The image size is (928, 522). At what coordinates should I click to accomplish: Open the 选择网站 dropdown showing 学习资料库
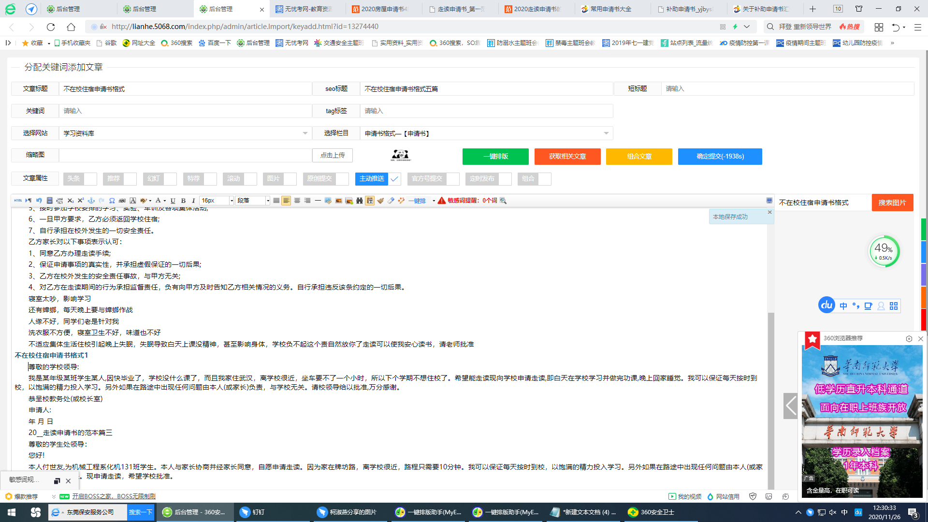pyautogui.click(x=304, y=133)
